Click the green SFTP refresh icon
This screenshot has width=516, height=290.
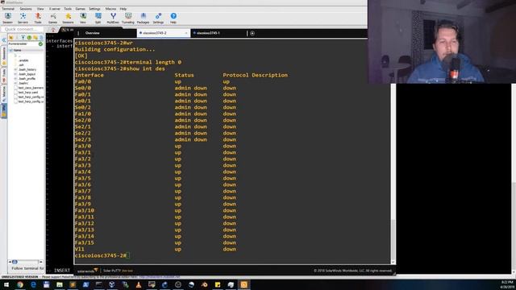click(x=29, y=38)
